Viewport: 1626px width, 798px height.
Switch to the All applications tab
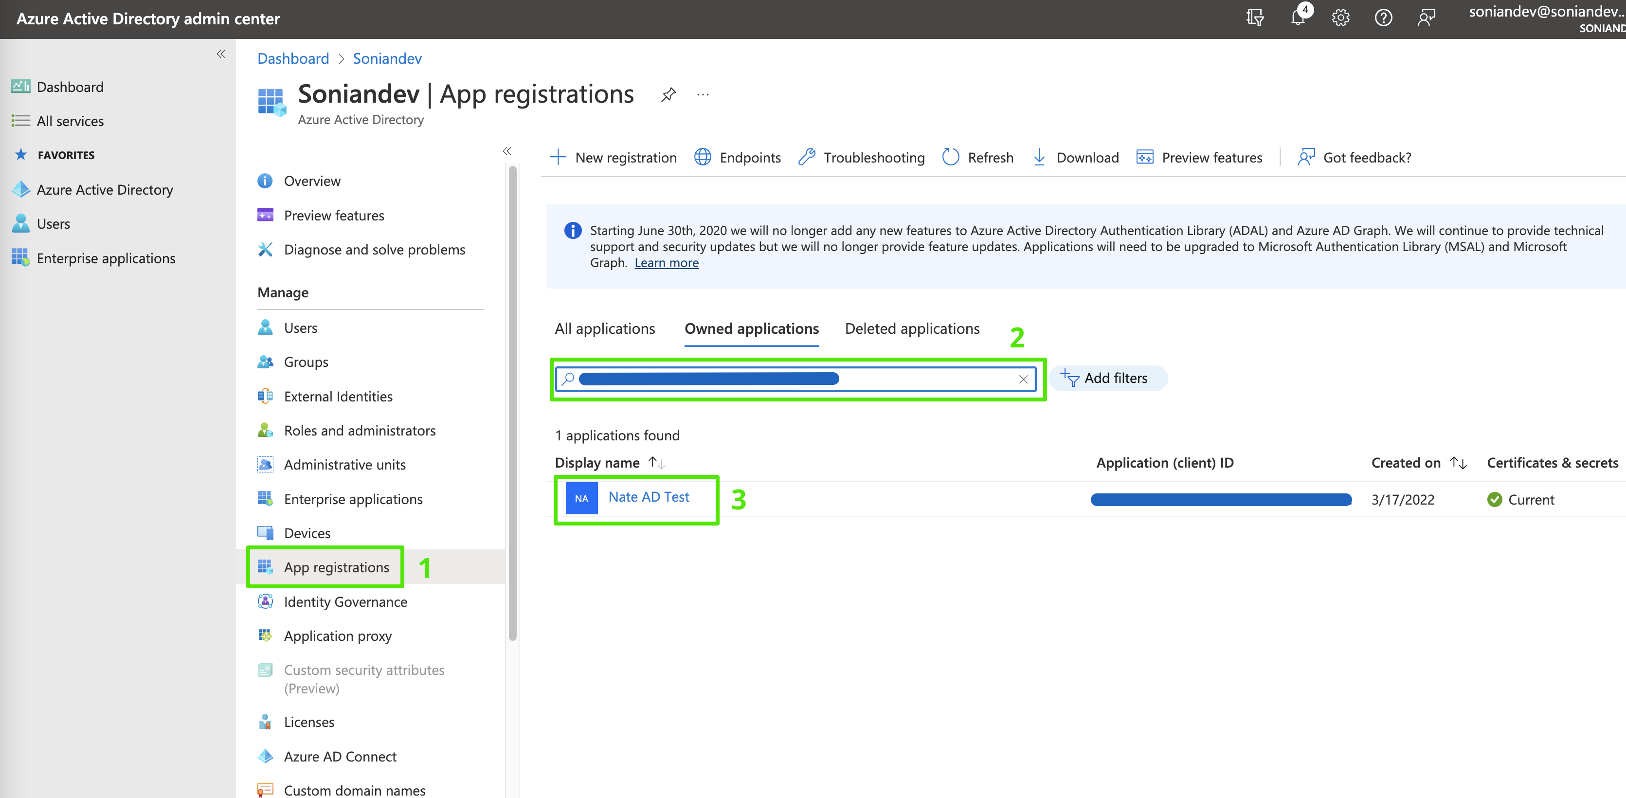pos(605,329)
